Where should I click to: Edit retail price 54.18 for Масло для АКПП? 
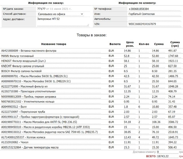coord(130,122)
